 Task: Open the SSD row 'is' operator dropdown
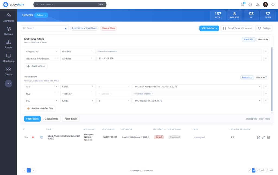114,101
